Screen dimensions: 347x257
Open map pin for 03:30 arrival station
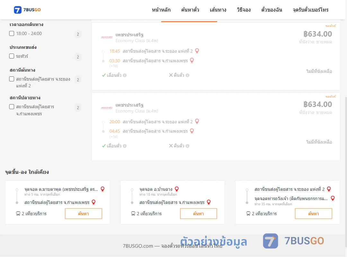[x=192, y=60]
